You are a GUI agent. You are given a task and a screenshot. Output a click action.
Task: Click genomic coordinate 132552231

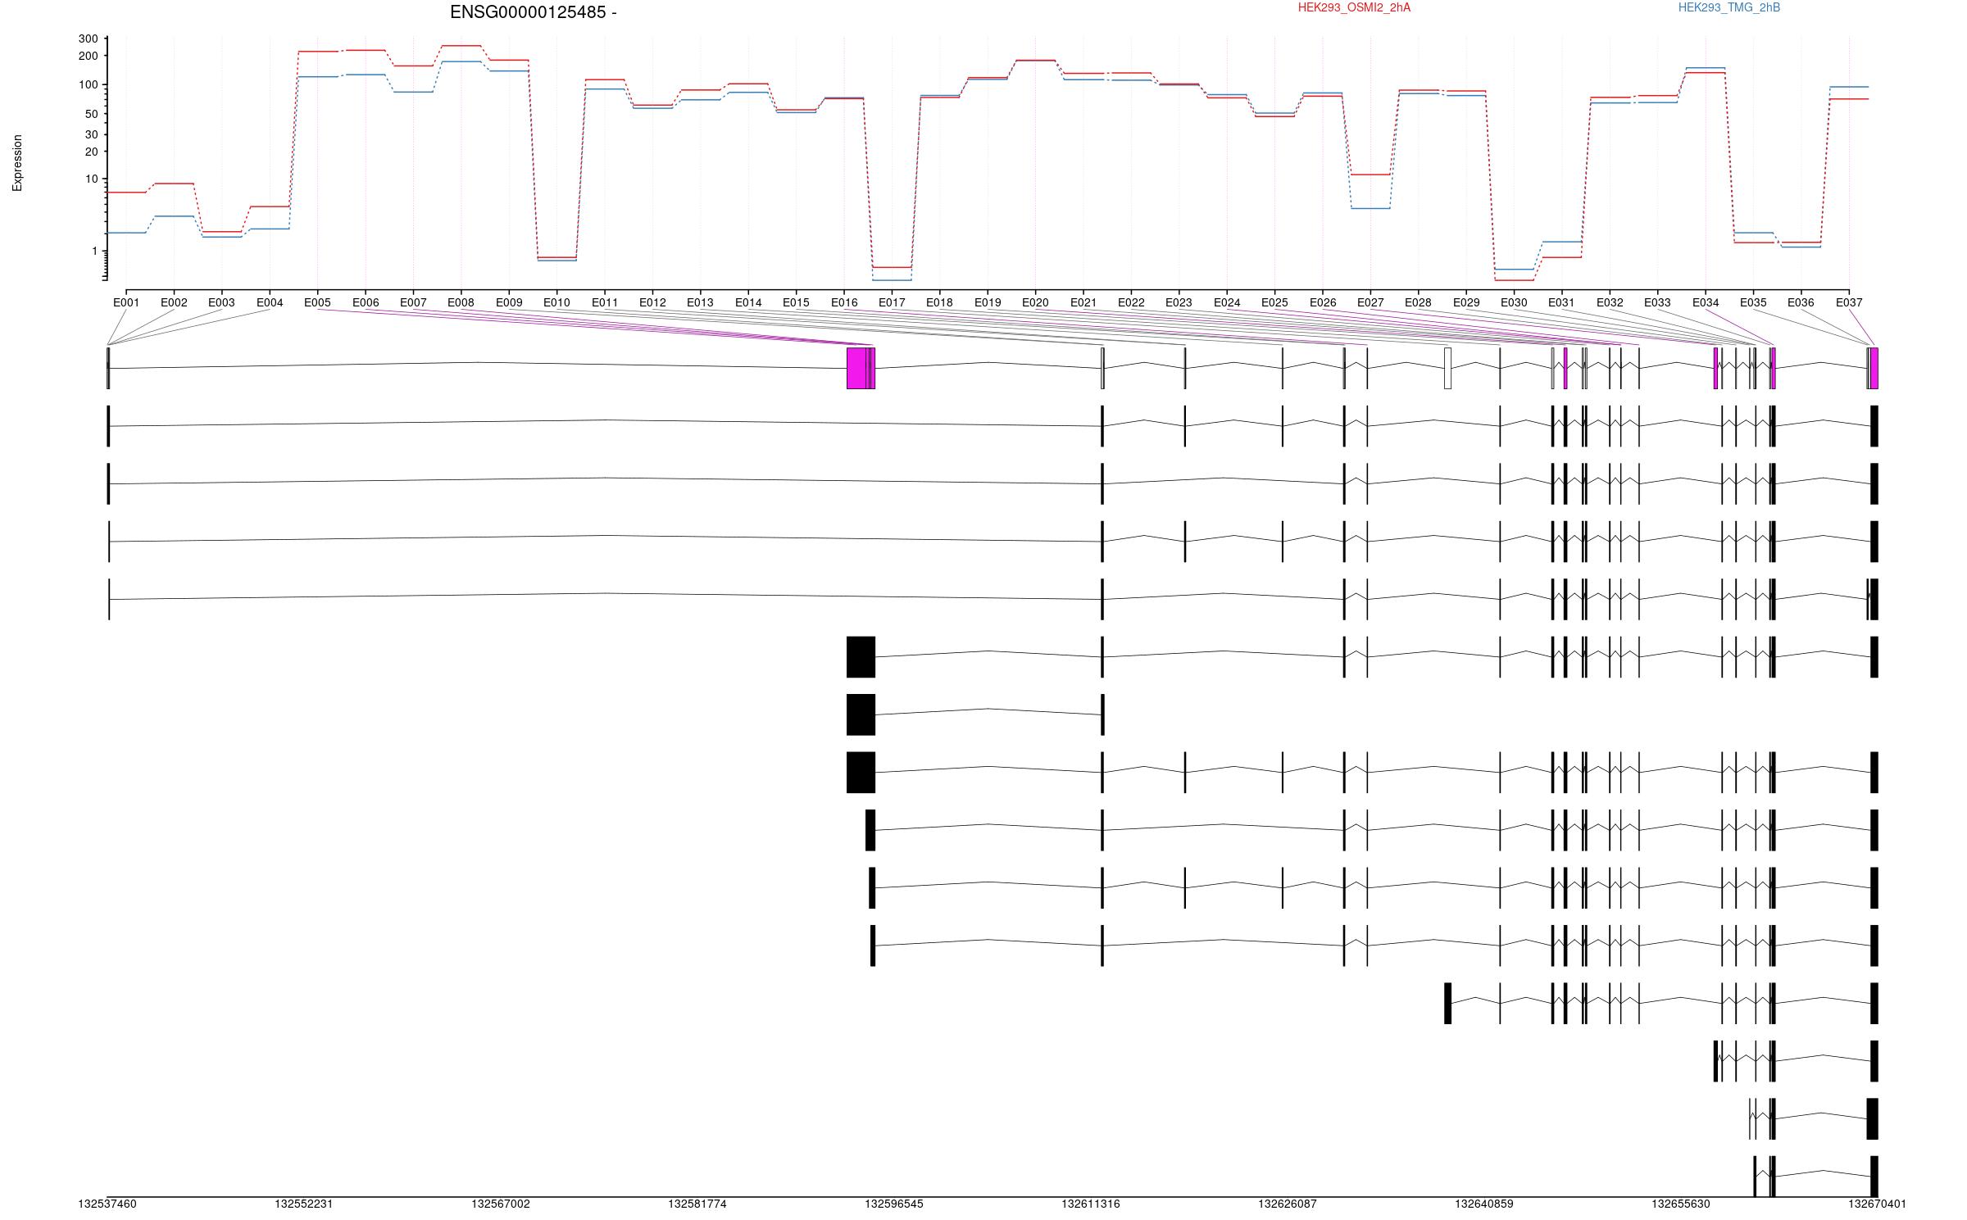[304, 1204]
